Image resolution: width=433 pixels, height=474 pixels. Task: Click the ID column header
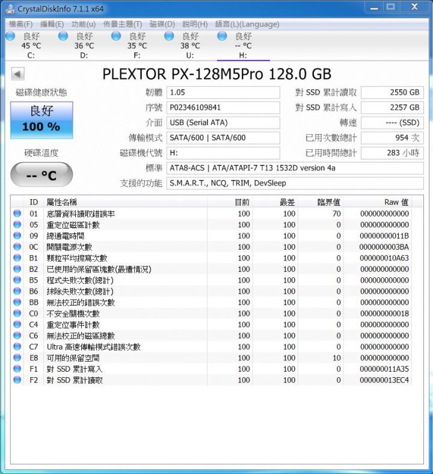[x=34, y=202]
